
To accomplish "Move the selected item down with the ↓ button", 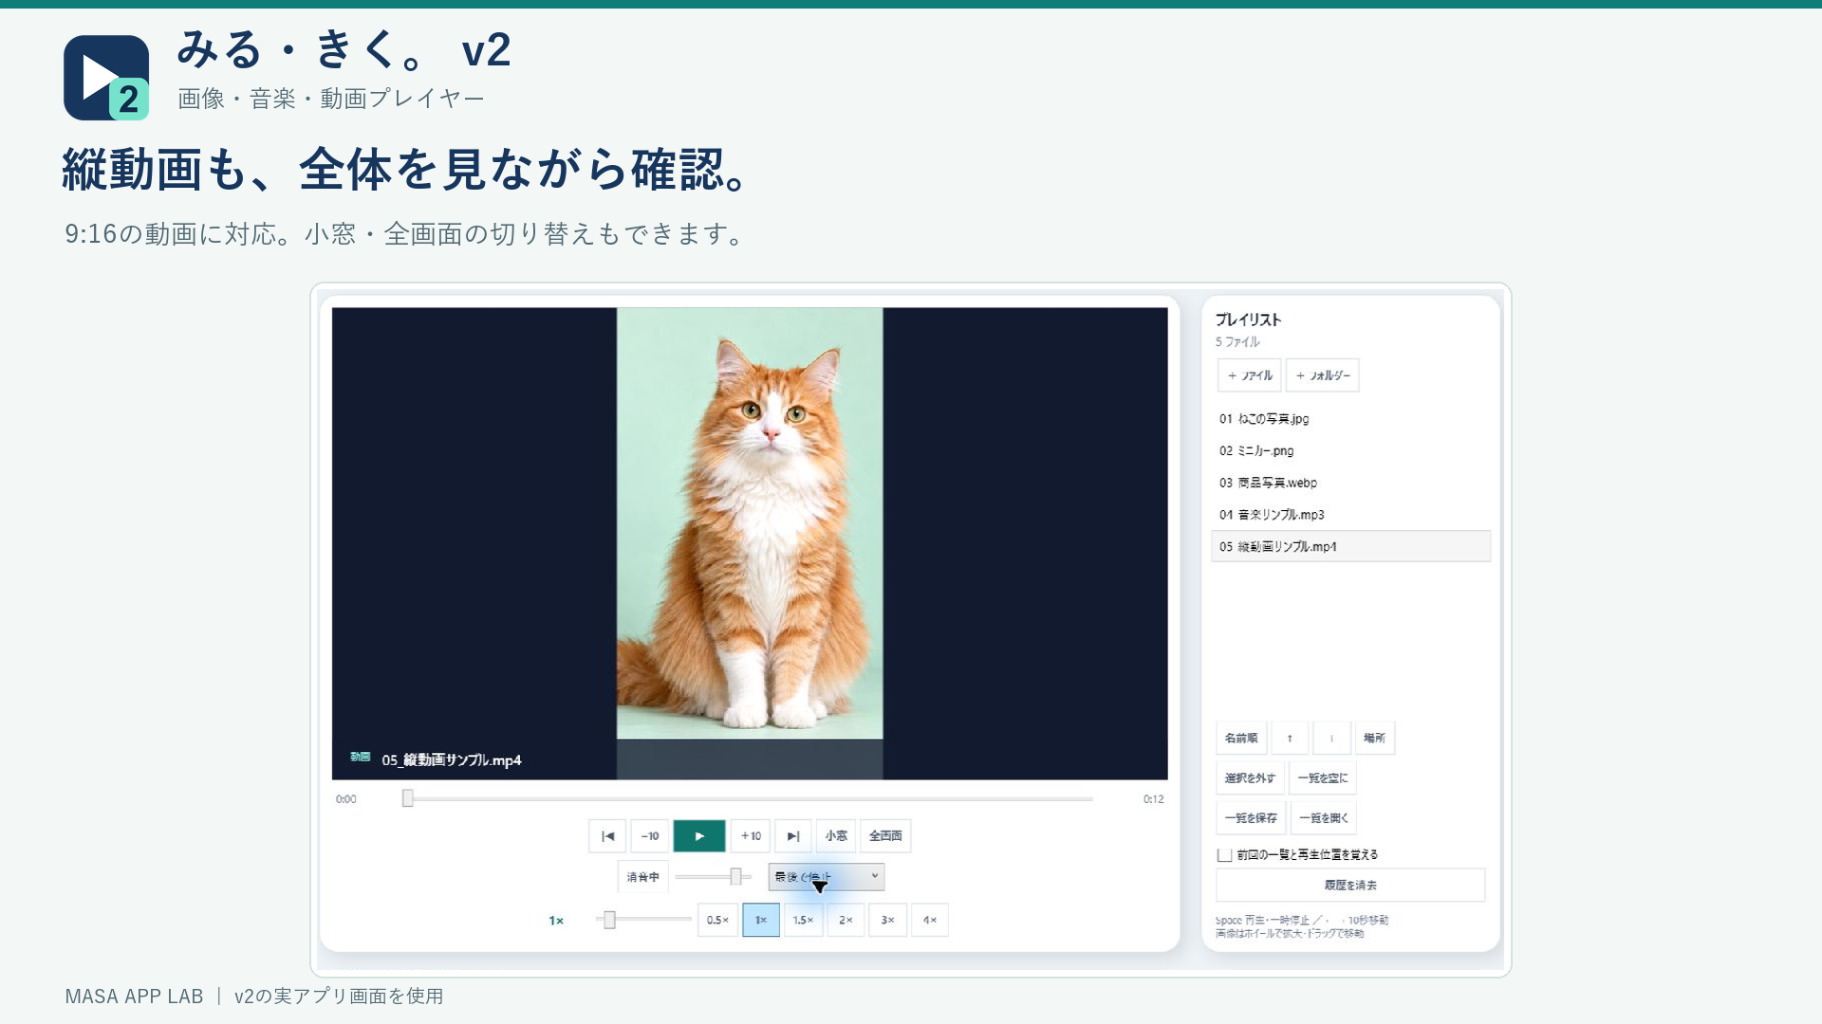I will pos(1331,738).
